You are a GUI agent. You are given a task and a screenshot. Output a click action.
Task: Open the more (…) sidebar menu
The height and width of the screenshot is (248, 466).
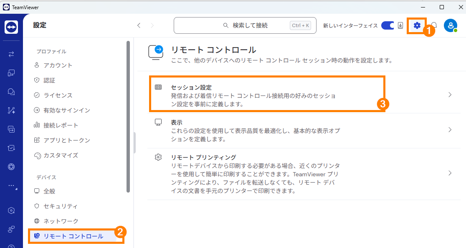click(x=11, y=186)
